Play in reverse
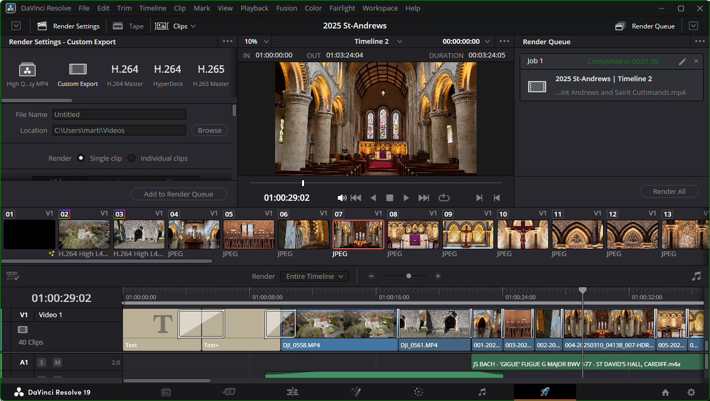710x401 pixels. pyautogui.click(x=373, y=198)
